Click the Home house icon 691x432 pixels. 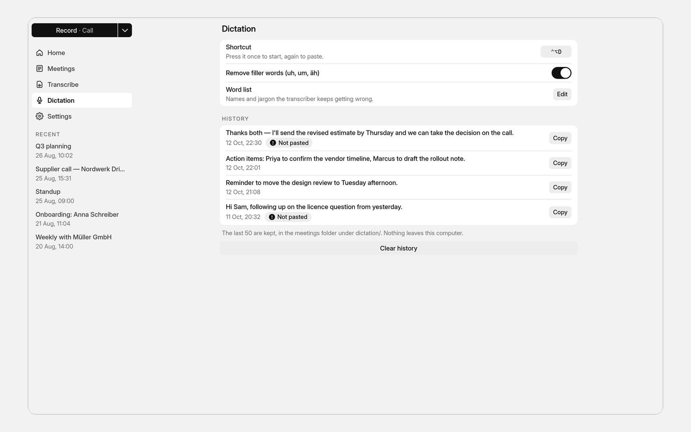click(40, 53)
